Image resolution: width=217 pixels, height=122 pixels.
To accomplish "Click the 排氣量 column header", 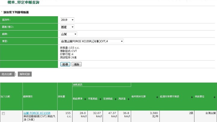I will click(65, 96).
